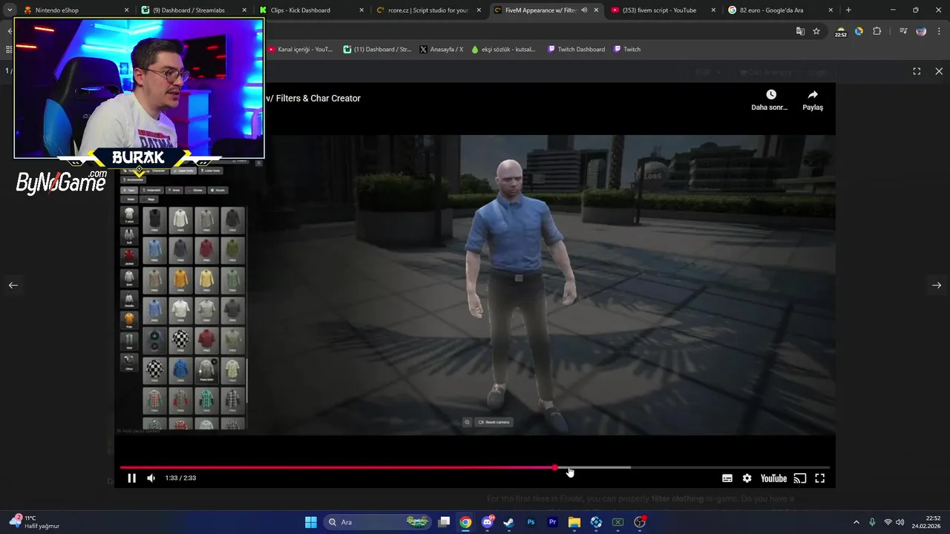Select the T-shirt category in video panel

tap(129, 215)
